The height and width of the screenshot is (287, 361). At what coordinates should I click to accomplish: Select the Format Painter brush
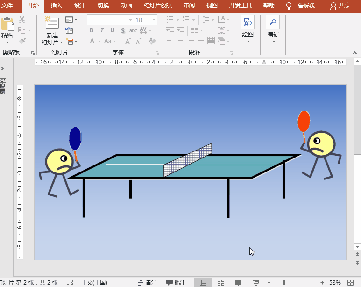click(x=22, y=41)
